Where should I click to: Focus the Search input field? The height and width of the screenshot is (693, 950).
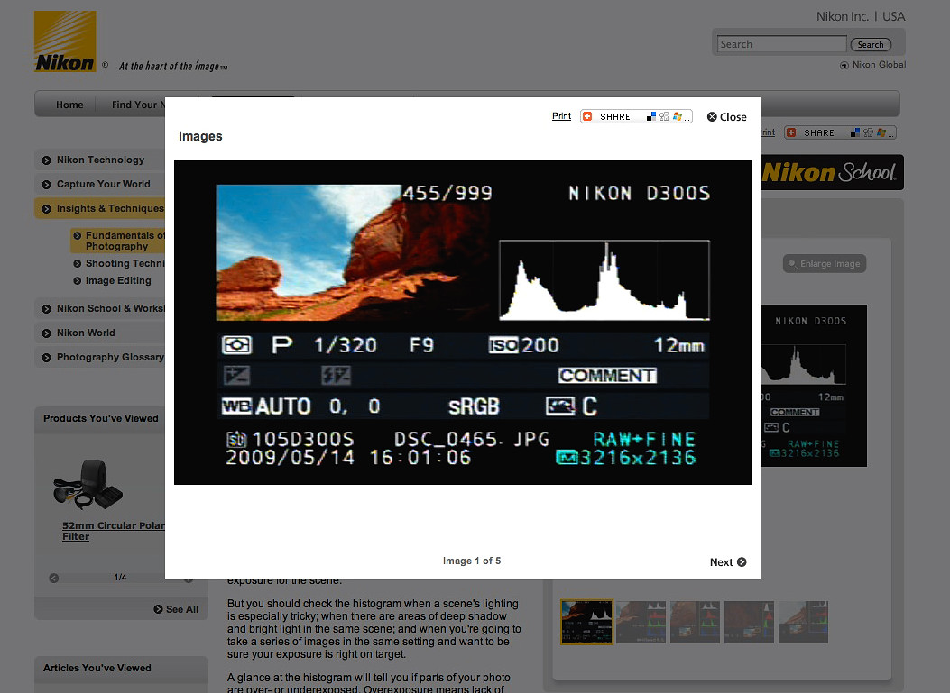781,44
